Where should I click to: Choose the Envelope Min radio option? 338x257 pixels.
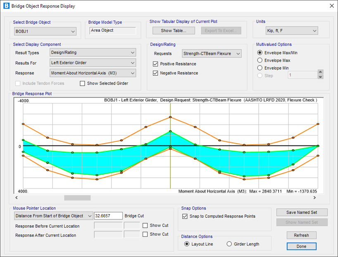tap(260, 68)
